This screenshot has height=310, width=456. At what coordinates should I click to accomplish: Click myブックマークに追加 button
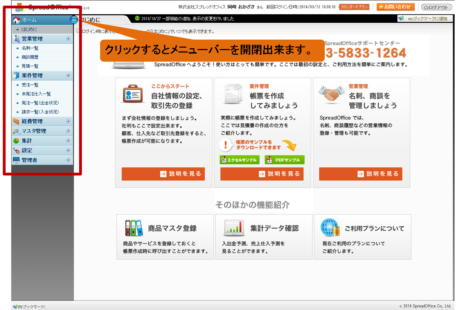(x=425, y=19)
